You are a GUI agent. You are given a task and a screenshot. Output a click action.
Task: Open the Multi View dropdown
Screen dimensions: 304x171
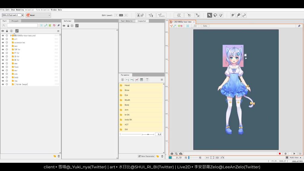point(294,158)
